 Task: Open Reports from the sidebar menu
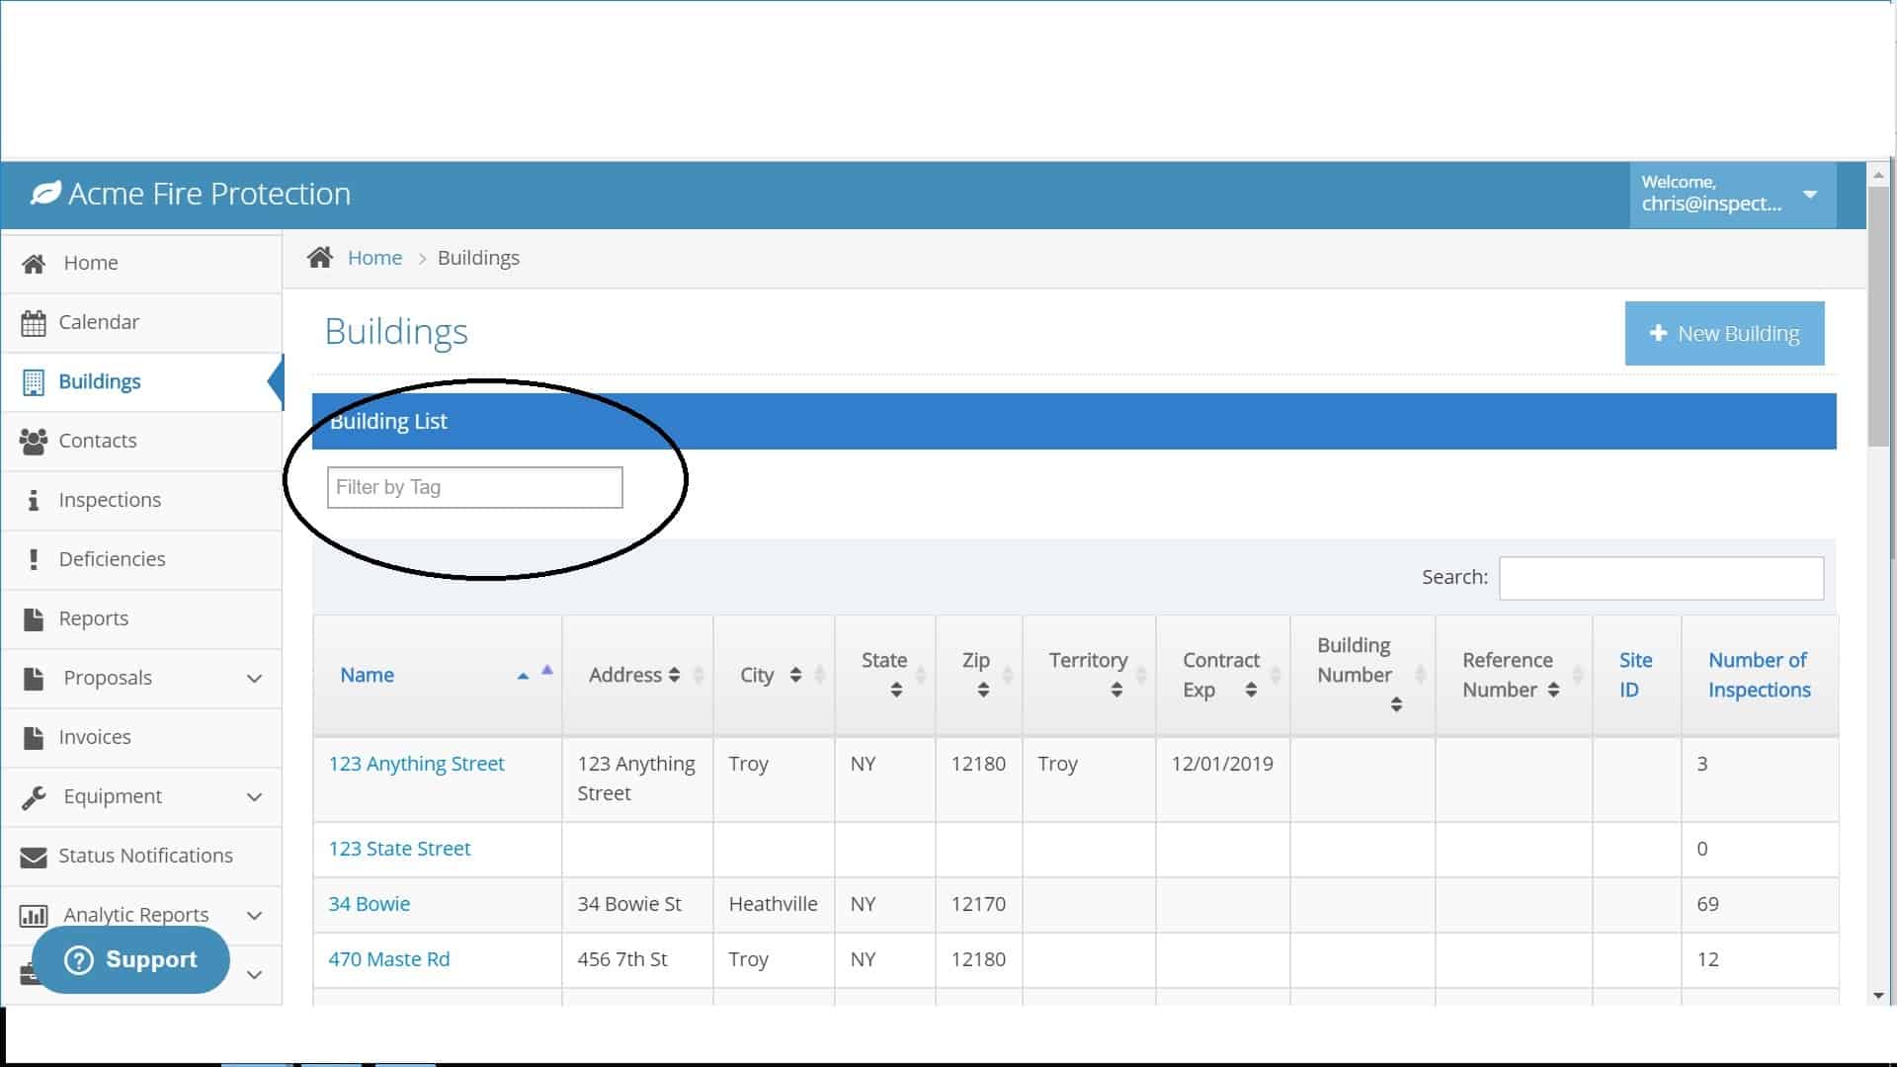point(94,618)
